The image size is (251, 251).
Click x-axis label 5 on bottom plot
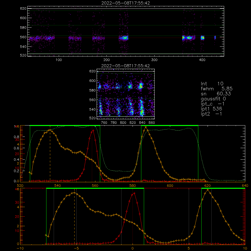tap(189, 248)
